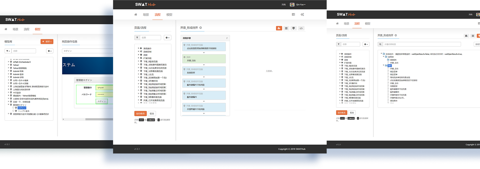Open the Qin Yue user dropdown
480x169 pixels.
[301, 4]
